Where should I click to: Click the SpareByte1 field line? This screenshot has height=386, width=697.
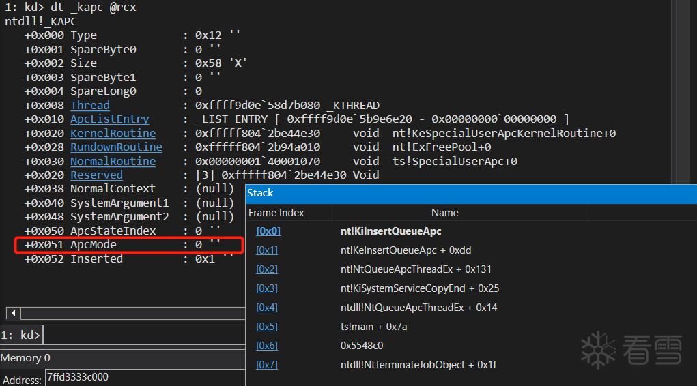tap(122, 77)
